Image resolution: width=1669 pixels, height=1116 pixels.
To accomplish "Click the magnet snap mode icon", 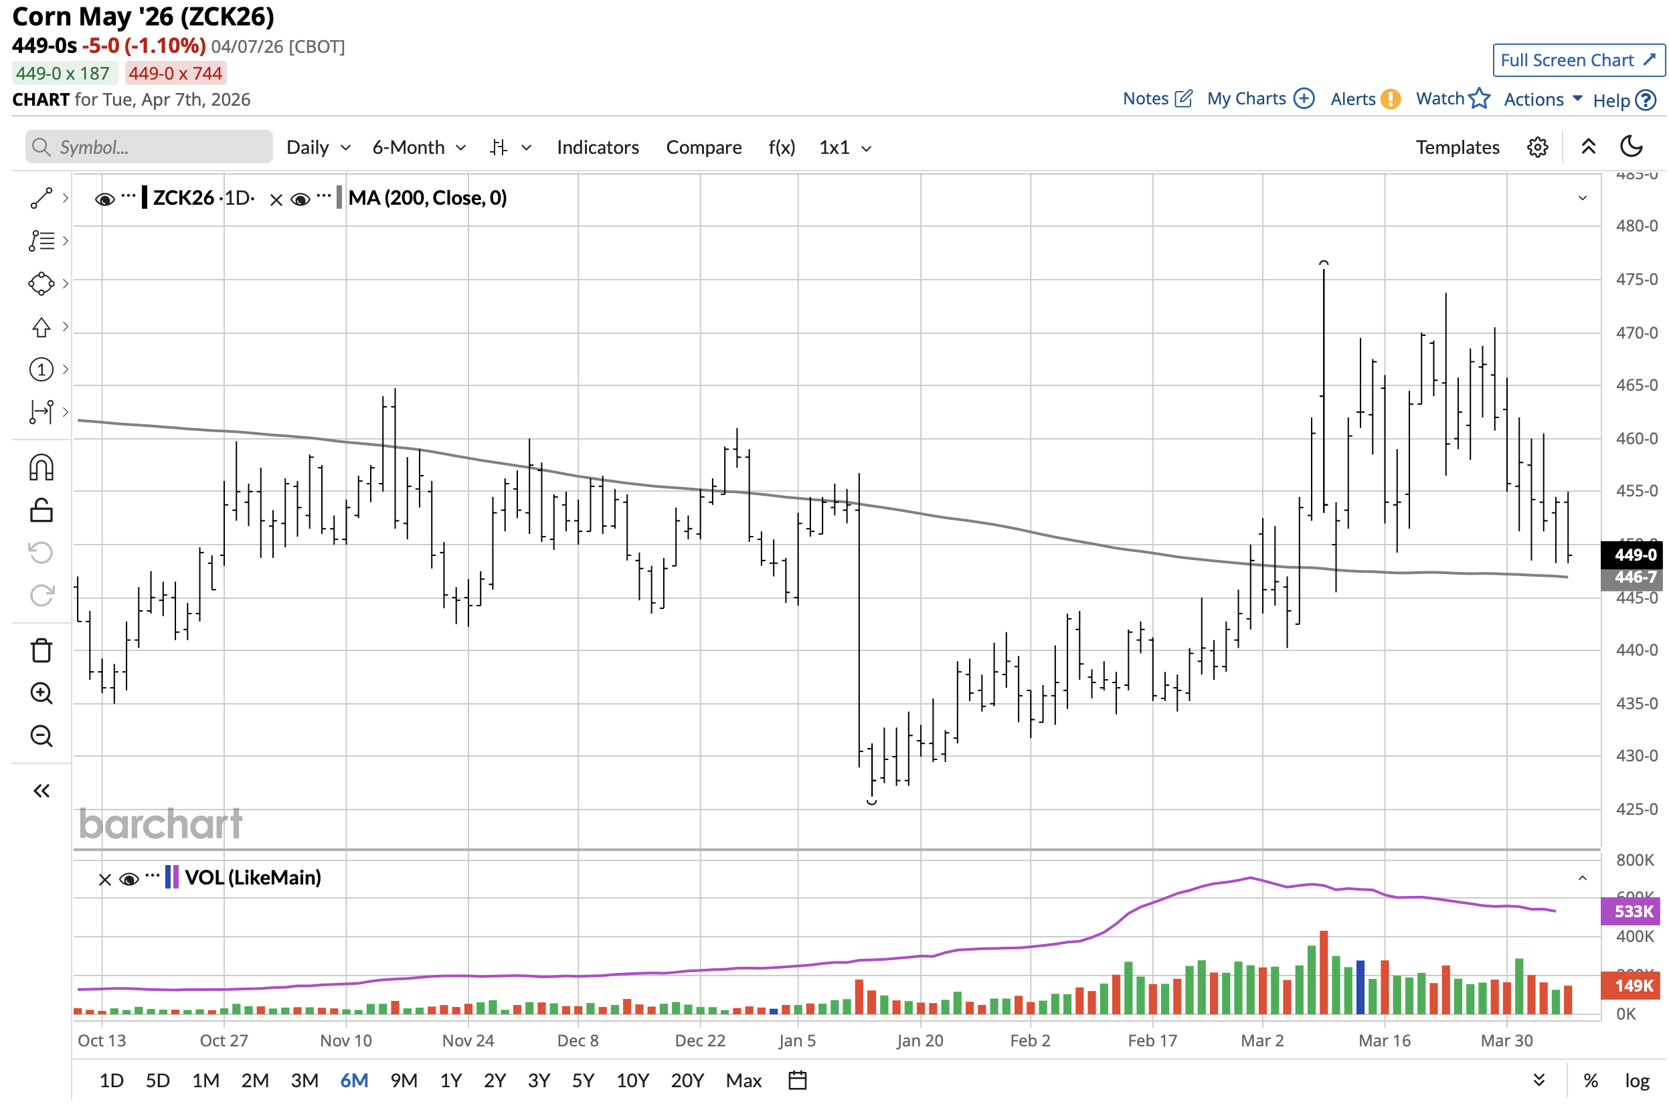I will point(41,468).
